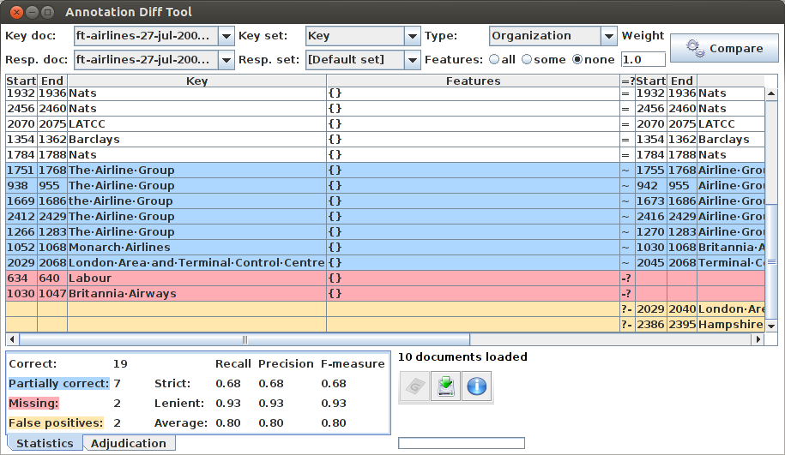Open the blue info help icon
785x455 pixels.
[477, 386]
